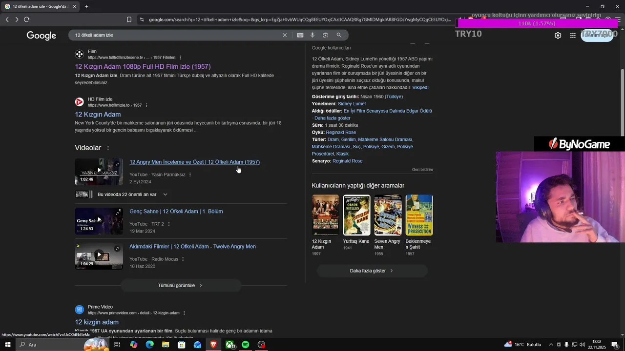Open 'Aklımdaki Filmler | 12 Öfkeli Adam' video
The height and width of the screenshot is (351, 625).
click(192, 247)
